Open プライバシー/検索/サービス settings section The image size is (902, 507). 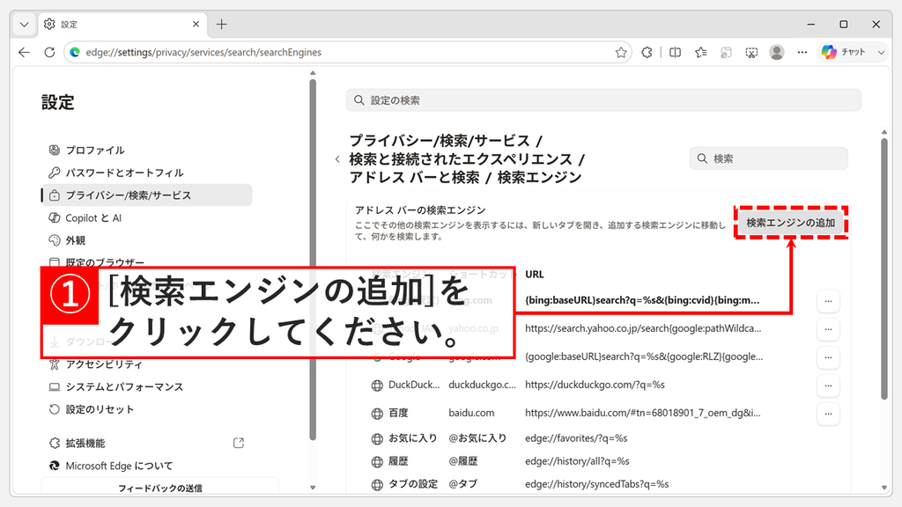point(147,195)
